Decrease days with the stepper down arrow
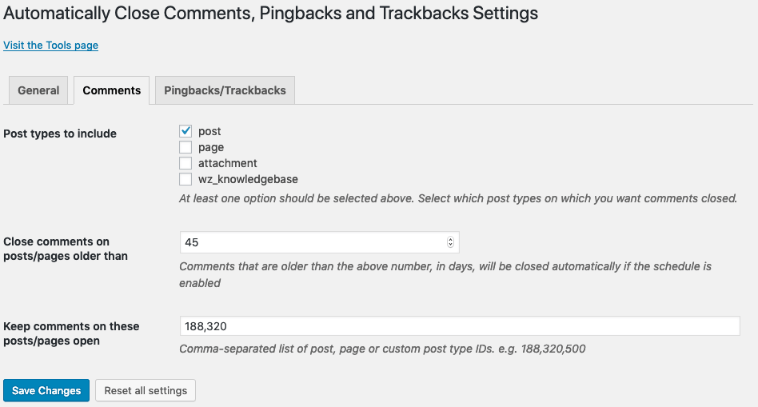Image resolution: width=758 pixels, height=407 pixels. [450, 245]
